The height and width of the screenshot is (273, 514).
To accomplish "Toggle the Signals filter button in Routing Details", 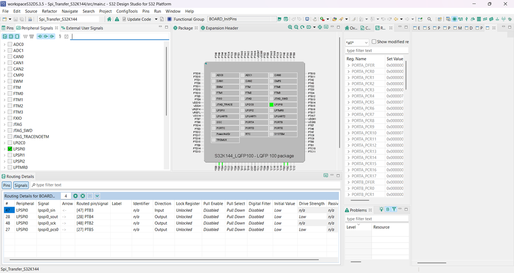I will [21, 185].
